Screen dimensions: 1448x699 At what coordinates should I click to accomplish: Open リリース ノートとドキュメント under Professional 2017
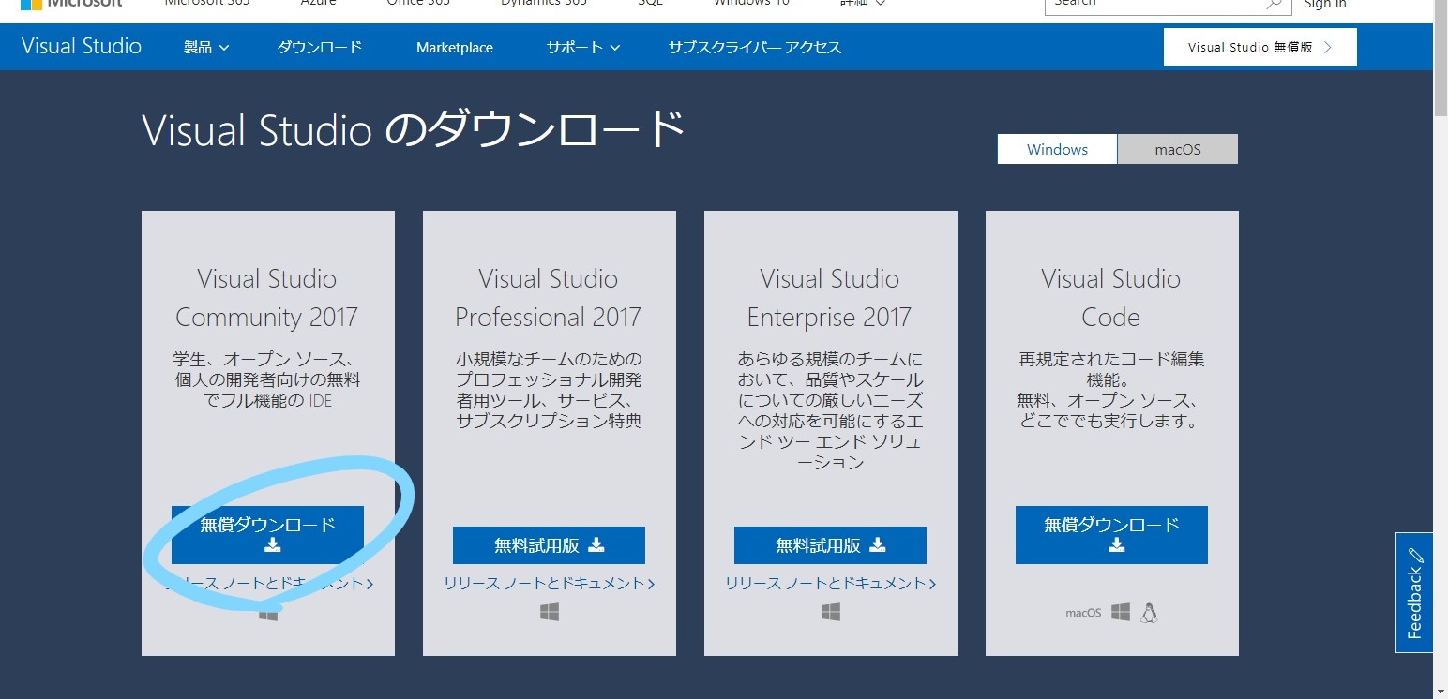coord(549,583)
